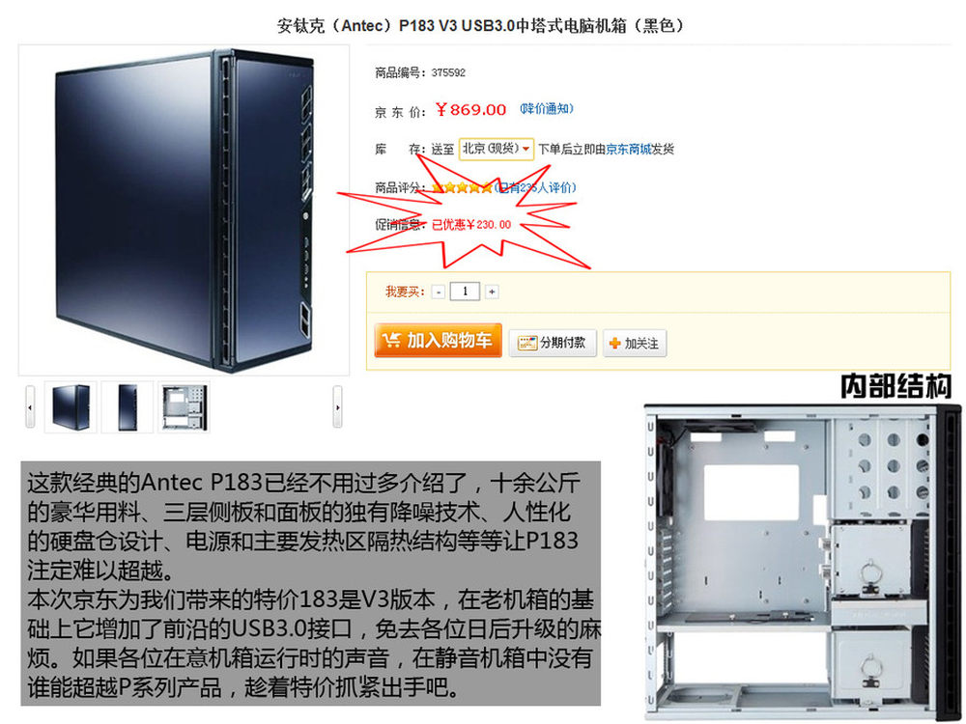Open the 已有人评价 reviews link

tap(536, 188)
